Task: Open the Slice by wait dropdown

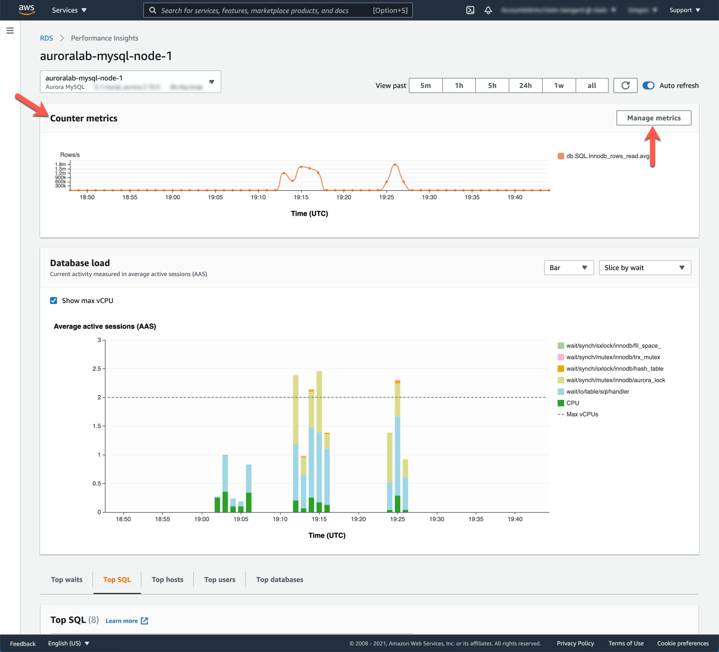Action: point(645,268)
